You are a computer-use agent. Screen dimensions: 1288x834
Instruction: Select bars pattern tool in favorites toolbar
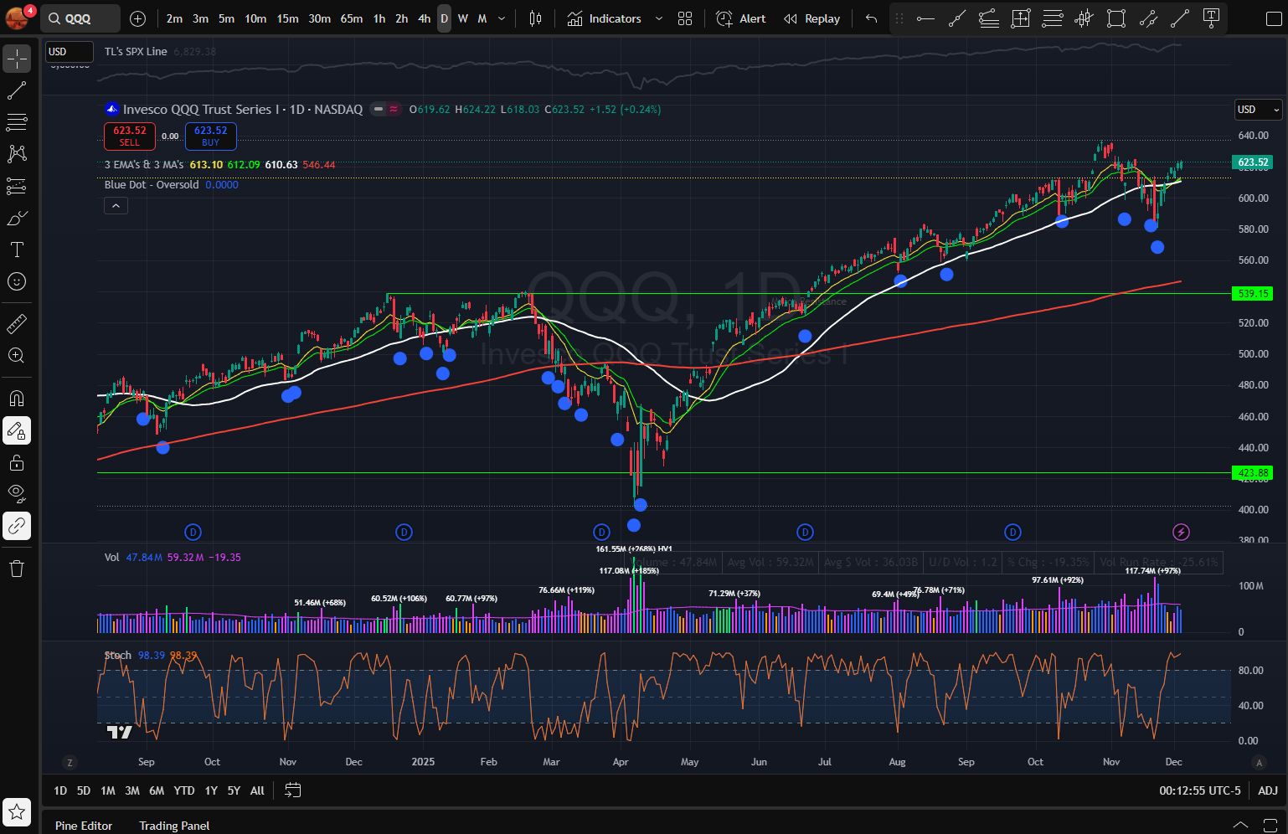coord(1084,18)
